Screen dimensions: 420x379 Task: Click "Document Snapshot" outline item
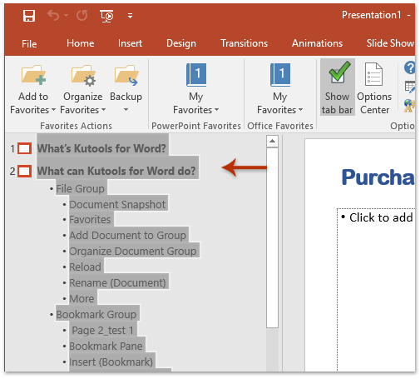117,205
